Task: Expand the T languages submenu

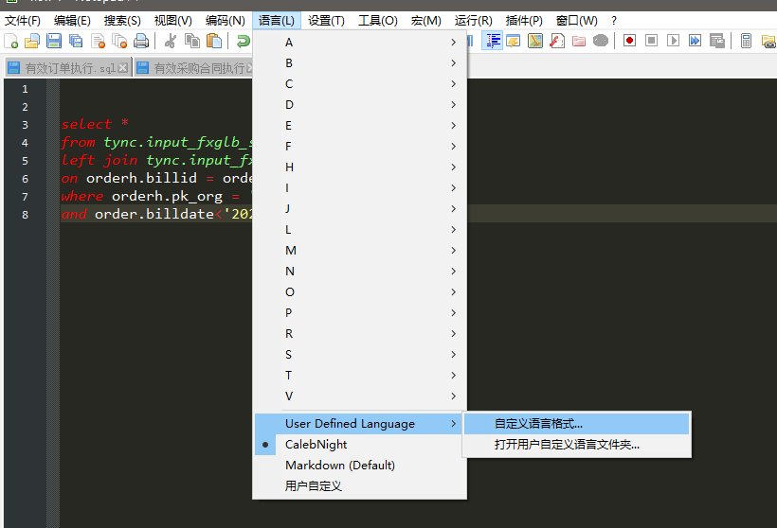Action: tap(360, 375)
